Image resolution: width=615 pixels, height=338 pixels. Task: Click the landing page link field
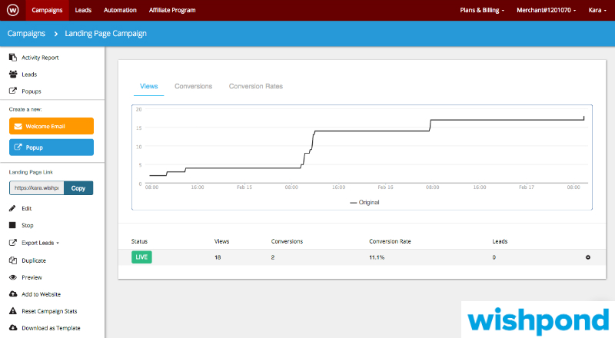(36, 188)
